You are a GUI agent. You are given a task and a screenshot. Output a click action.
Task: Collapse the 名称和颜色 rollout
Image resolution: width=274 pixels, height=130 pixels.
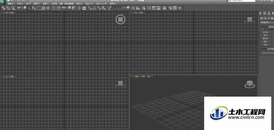tap(267, 49)
